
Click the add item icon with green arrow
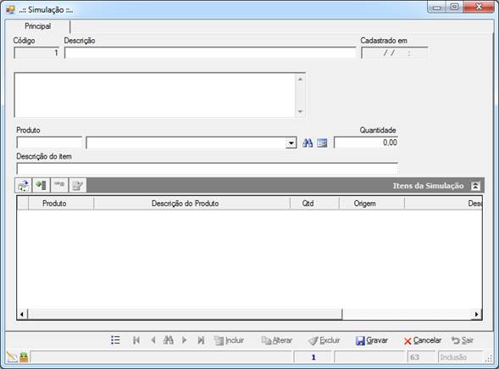42,186
